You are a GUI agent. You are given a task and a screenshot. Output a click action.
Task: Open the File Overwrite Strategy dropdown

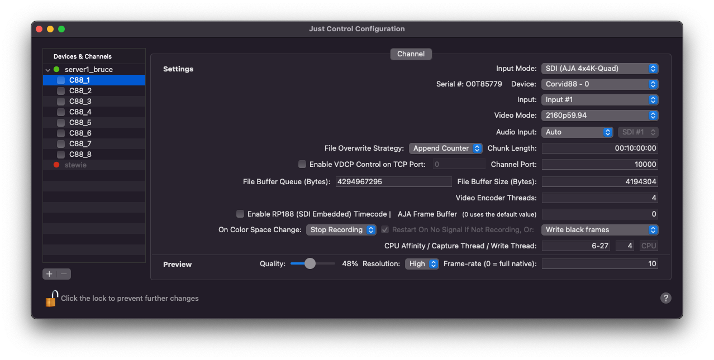coord(445,148)
